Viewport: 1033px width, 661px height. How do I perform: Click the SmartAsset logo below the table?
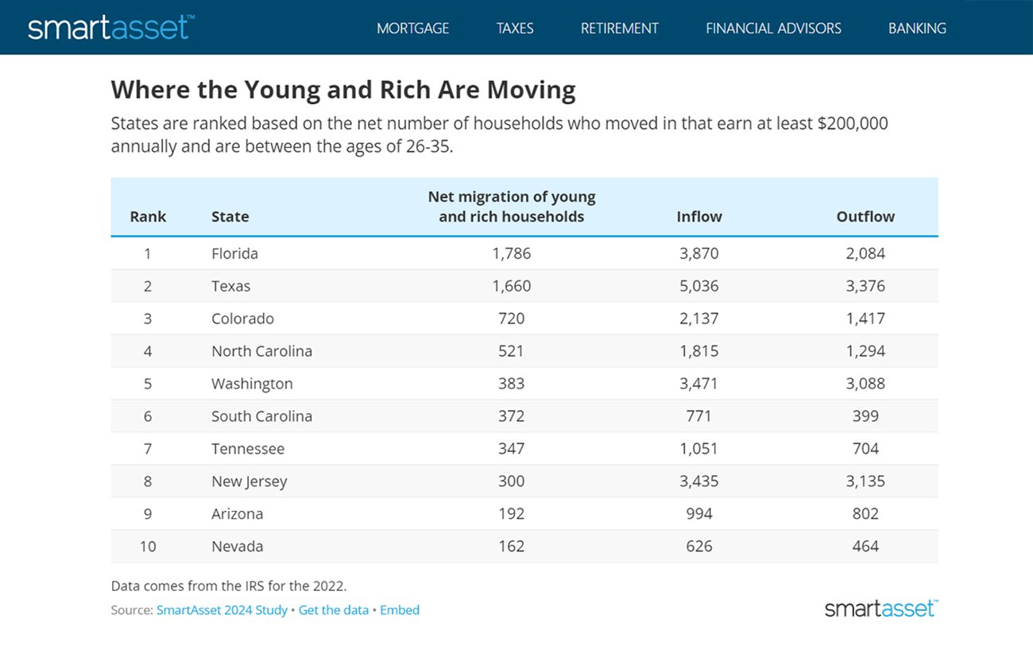click(880, 609)
